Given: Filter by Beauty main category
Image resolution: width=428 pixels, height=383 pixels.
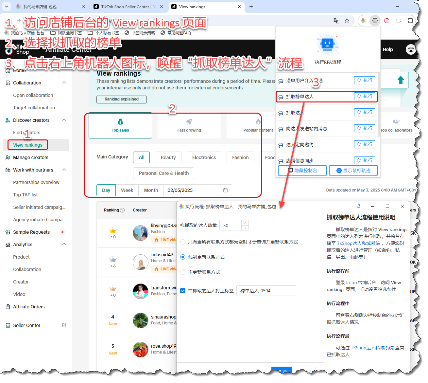Looking at the screenshot, I should tap(168, 157).
